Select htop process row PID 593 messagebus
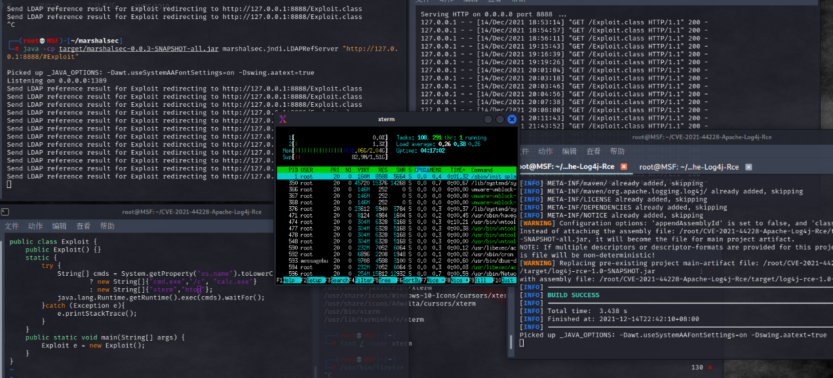The height and width of the screenshot is (378, 833). coord(397,261)
